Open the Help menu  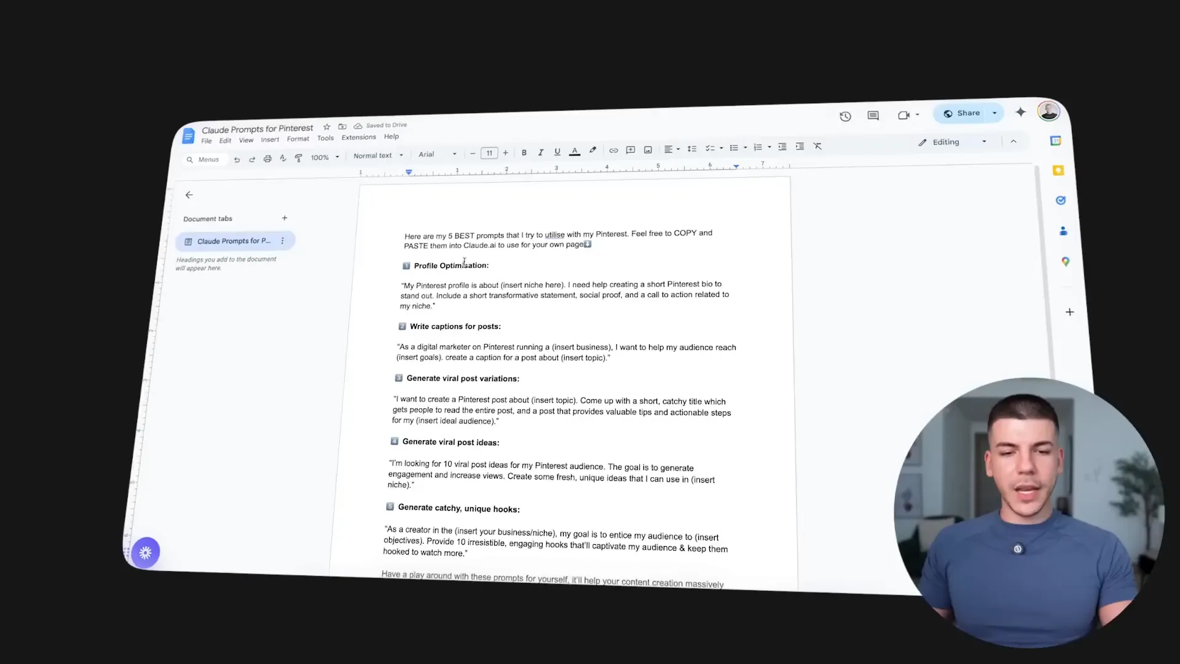[x=391, y=136]
